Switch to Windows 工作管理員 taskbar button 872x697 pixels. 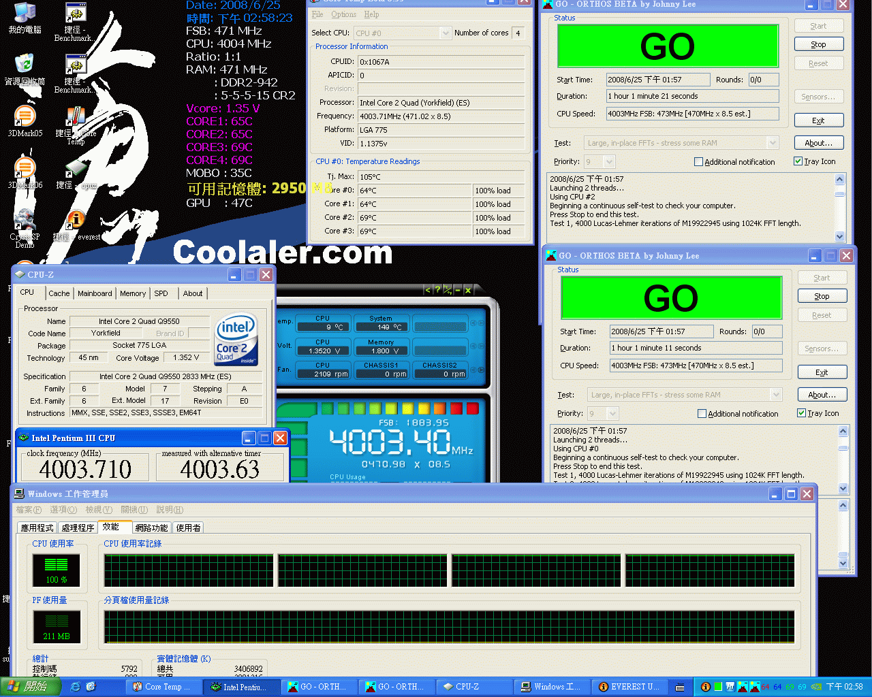tap(552, 687)
